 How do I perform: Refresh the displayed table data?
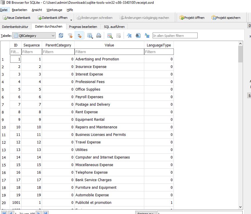(x=61, y=35)
